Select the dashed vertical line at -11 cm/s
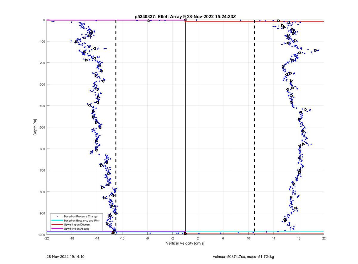 click(116, 127)
